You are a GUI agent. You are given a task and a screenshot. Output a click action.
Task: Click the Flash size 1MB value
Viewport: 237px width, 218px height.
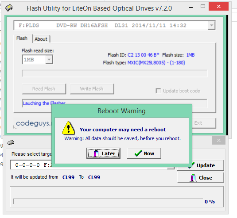[x=190, y=55]
